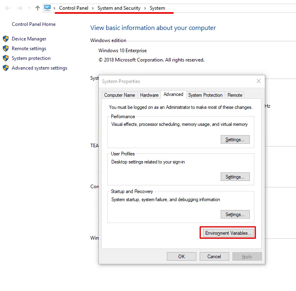The width and height of the screenshot is (296, 291).
Task: Click the Microsoft Corporation copyright line
Action: pyautogui.click(x=151, y=60)
